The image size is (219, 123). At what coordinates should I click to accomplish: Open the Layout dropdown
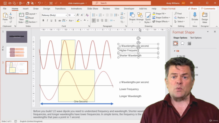tap(31, 14)
